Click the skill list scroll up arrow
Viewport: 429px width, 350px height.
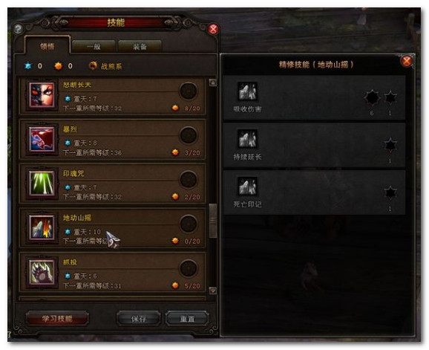click(x=213, y=82)
